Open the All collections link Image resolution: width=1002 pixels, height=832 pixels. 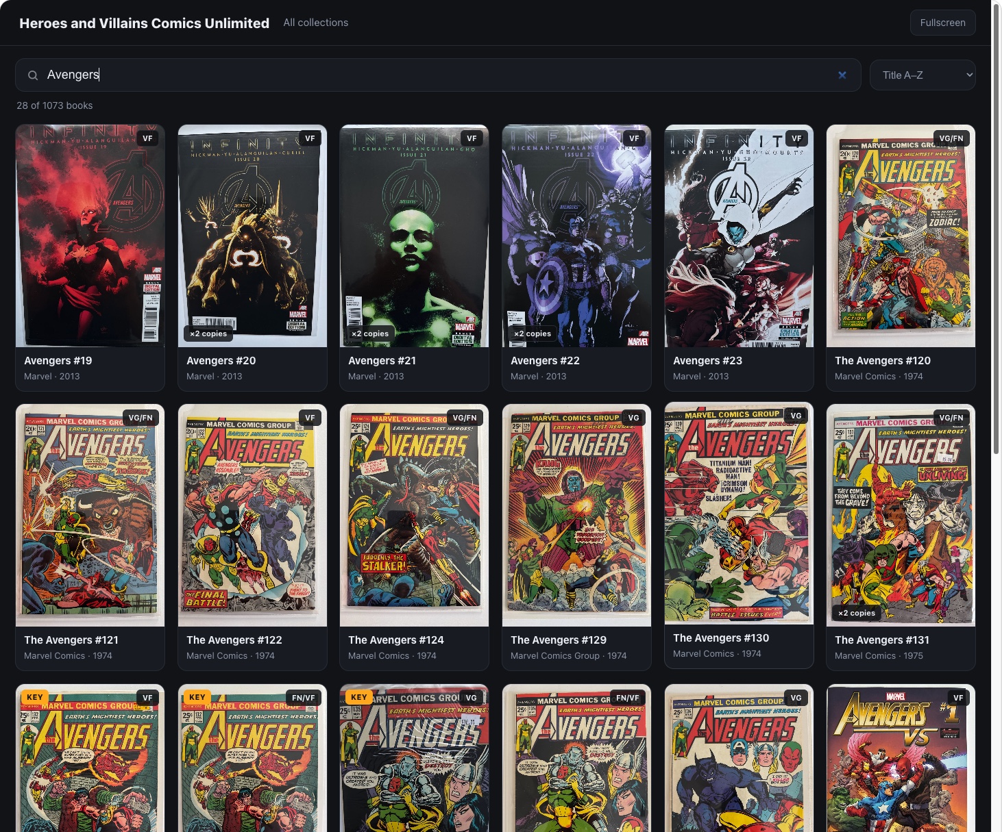pos(316,23)
